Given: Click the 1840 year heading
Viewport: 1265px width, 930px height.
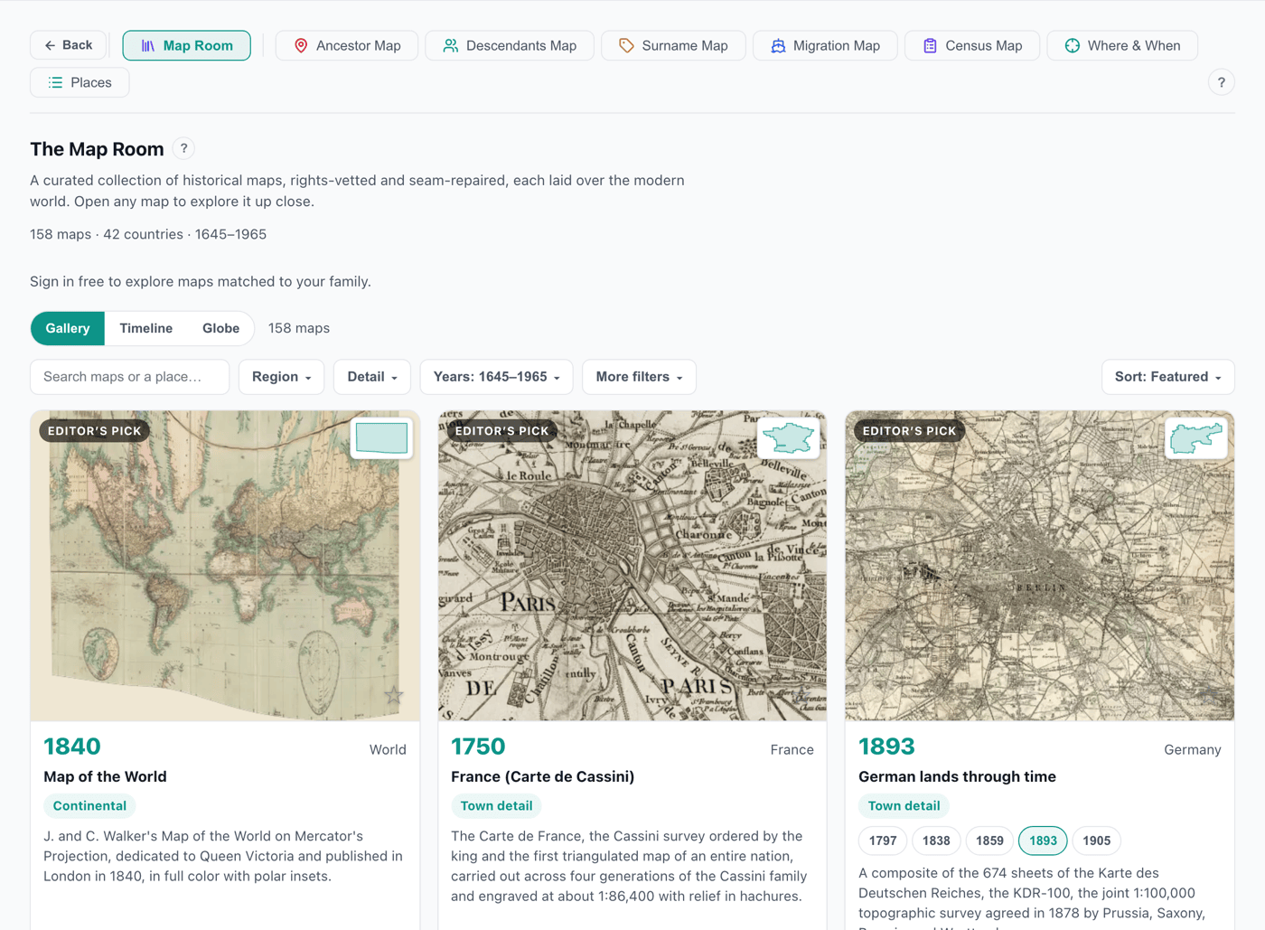Looking at the screenshot, I should click(x=72, y=747).
